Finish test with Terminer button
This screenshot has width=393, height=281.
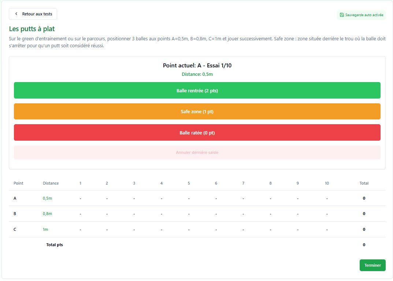click(372, 265)
